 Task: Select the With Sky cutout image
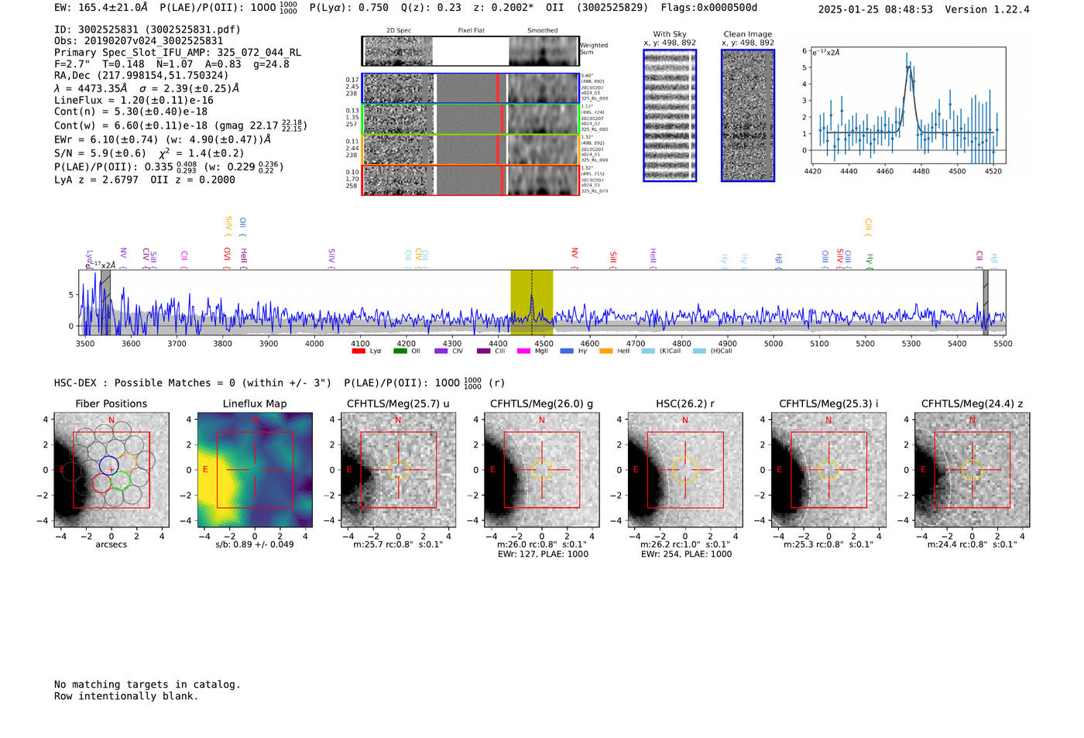click(670, 115)
